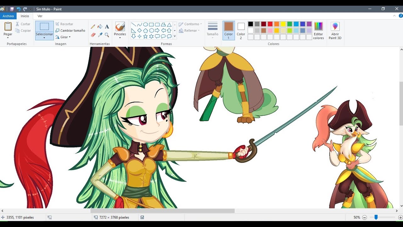This screenshot has height=227, width=403.
Task: Choose the rounded rectangle shape
Action: pyautogui.click(x=157, y=25)
